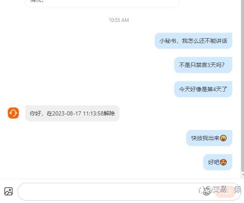Click the time 11:13:58 in reply
Viewport: 244px width, 203px height.
[93, 113]
